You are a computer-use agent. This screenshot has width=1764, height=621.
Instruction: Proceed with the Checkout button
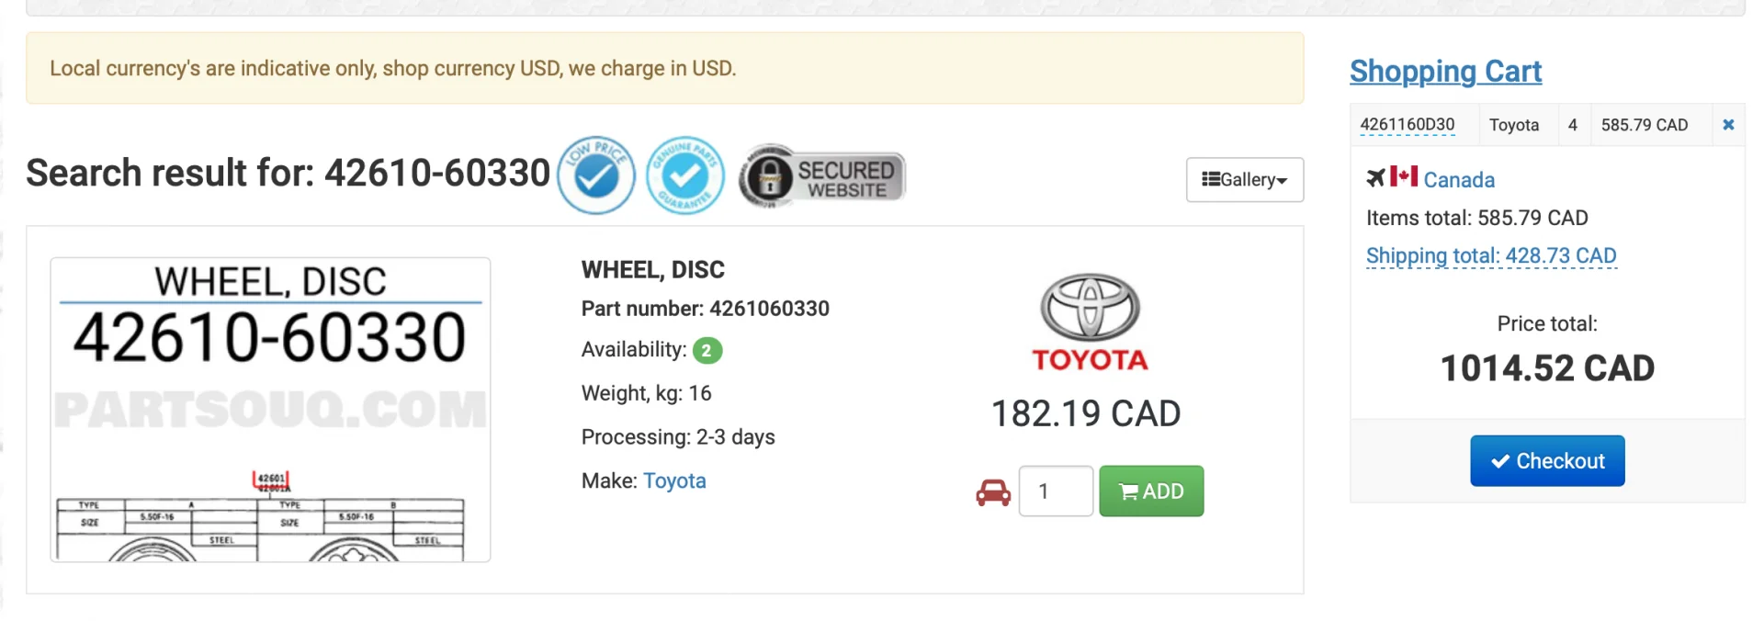point(1547,461)
